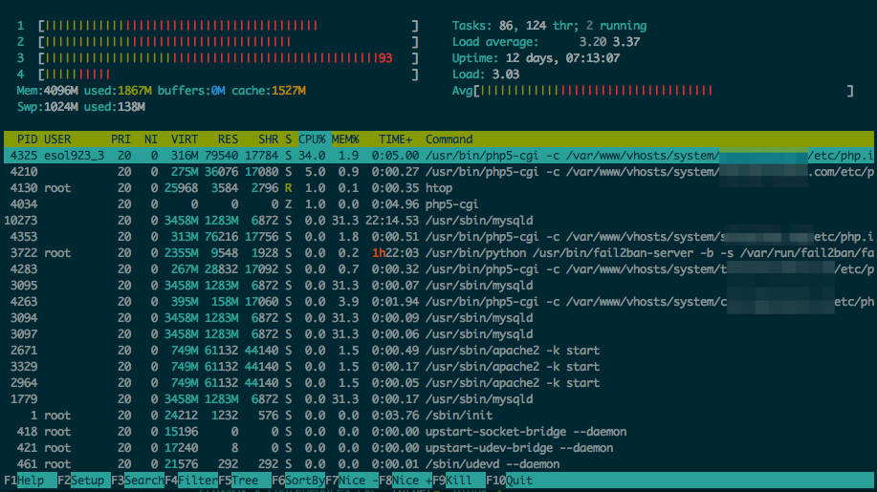Screen dimensions: 877x492
Task: Sort by SHR column header
Action: click(268, 139)
